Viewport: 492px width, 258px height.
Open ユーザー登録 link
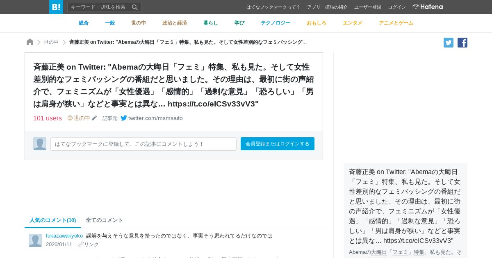[x=368, y=7]
